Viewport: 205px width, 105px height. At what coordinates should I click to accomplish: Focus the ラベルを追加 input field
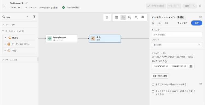(x=177, y=35)
